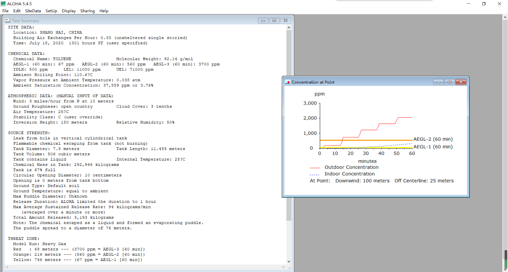Click Text Summary scrollbar up arrow
Viewport: 508px width, 272px height.
pyautogui.click(x=289, y=27)
